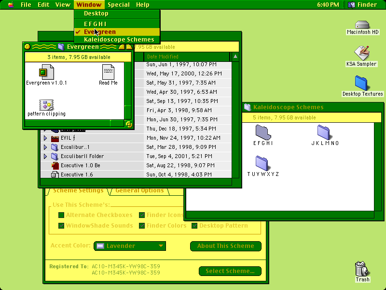Open the File menu
The width and height of the screenshot is (386, 290).
pos(26,5)
